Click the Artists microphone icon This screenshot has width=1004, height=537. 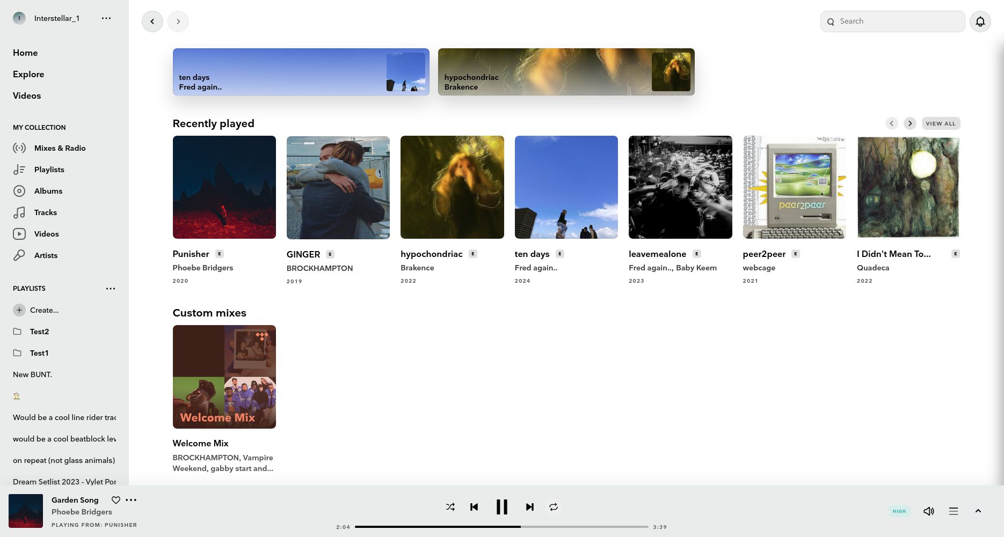point(19,255)
